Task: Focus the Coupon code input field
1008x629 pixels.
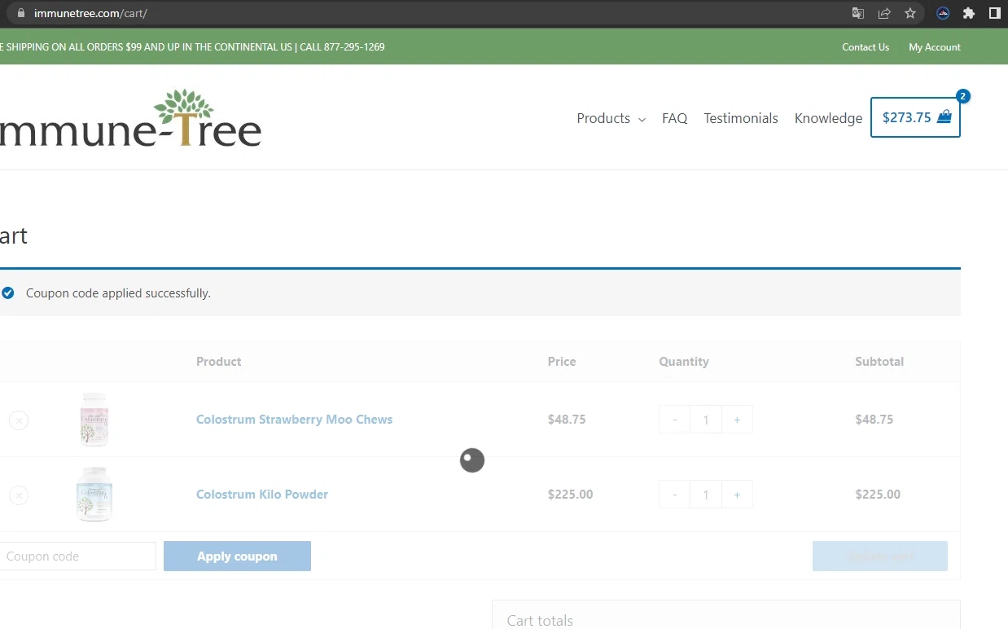Action: 77,556
